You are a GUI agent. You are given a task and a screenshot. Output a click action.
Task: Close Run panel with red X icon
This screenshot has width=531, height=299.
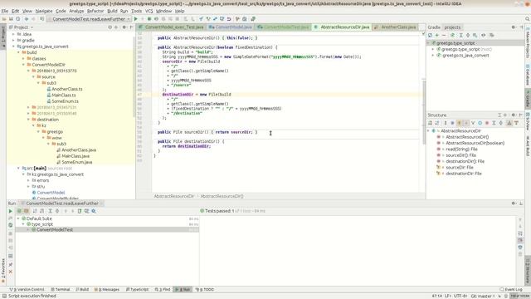click(x=10, y=272)
